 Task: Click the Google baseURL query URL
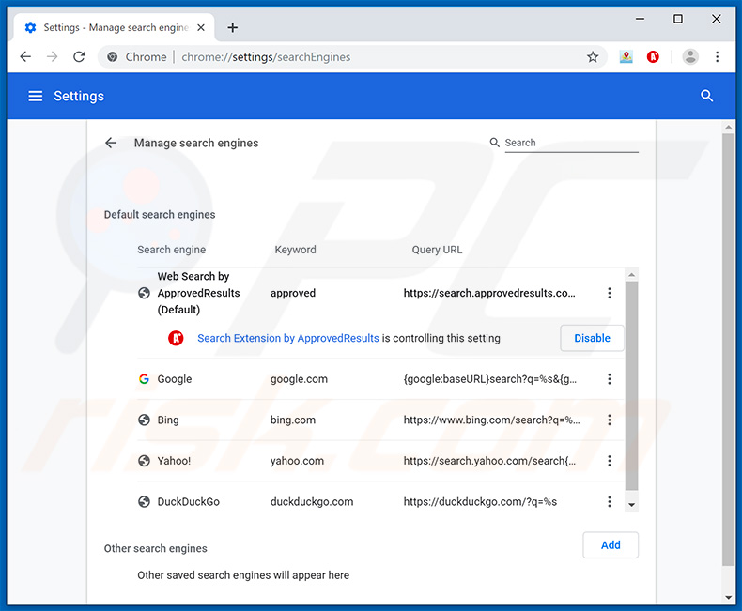(489, 379)
